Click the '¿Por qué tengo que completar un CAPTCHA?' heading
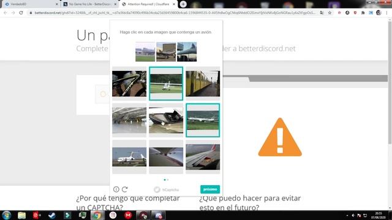 [x=128, y=203]
